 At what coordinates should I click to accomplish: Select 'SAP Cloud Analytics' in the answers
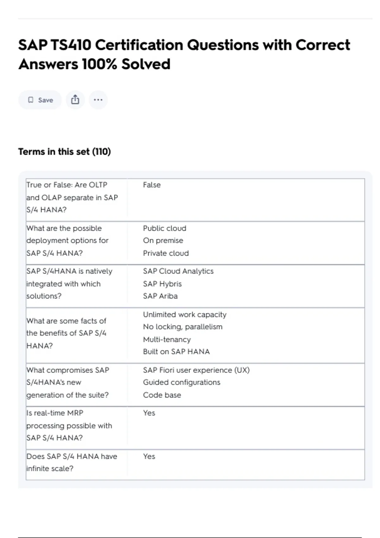(x=178, y=271)
